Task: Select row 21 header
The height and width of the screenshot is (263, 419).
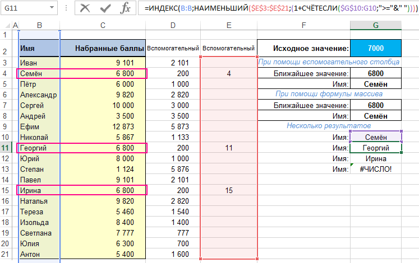Action: (6, 254)
